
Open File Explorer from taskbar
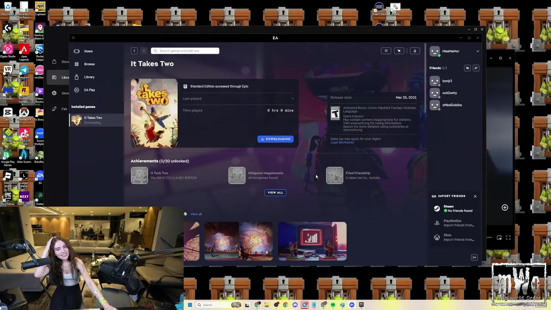point(266,305)
